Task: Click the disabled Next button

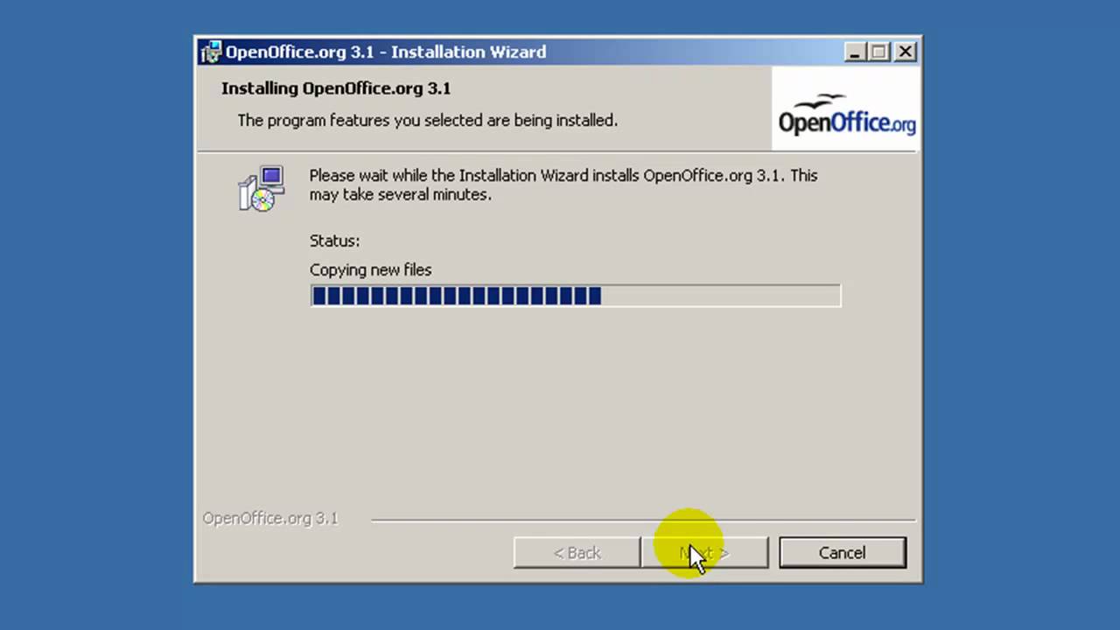Action: pos(705,553)
